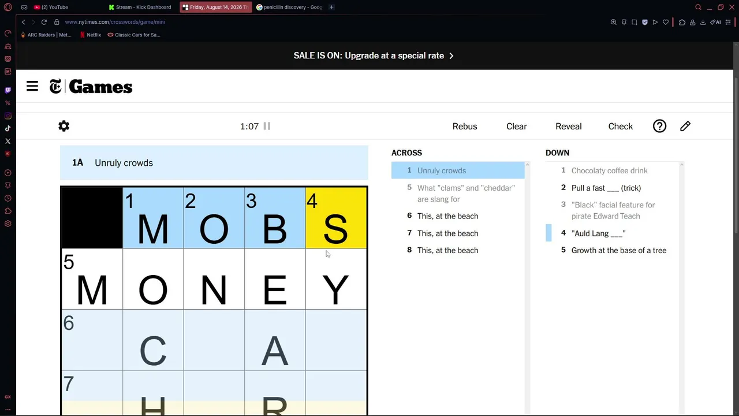Open ARC Raiders bookmark
Image resolution: width=739 pixels, height=416 pixels.
click(x=46, y=35)
